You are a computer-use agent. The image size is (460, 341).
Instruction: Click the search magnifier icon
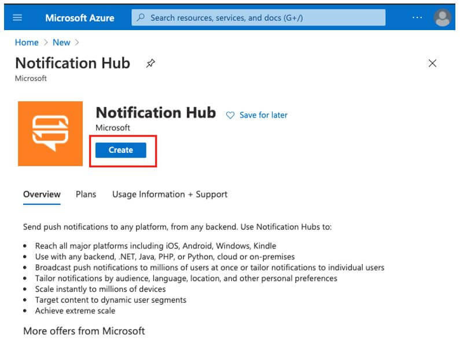141,17
